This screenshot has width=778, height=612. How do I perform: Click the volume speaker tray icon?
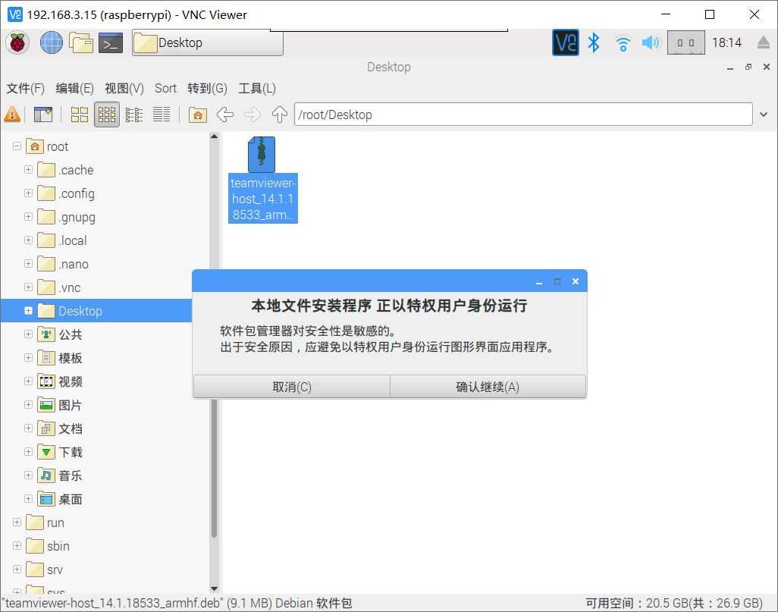point(651,42)
